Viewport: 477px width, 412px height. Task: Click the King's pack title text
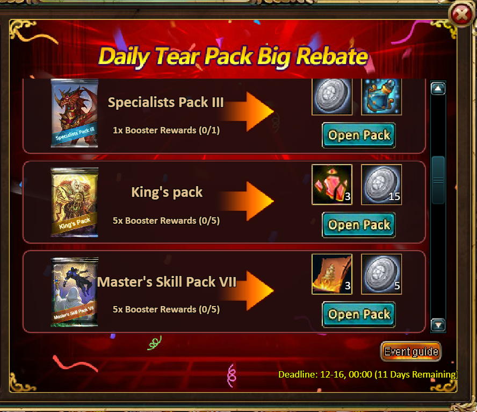pyautogui.click(x=167, y=192)
